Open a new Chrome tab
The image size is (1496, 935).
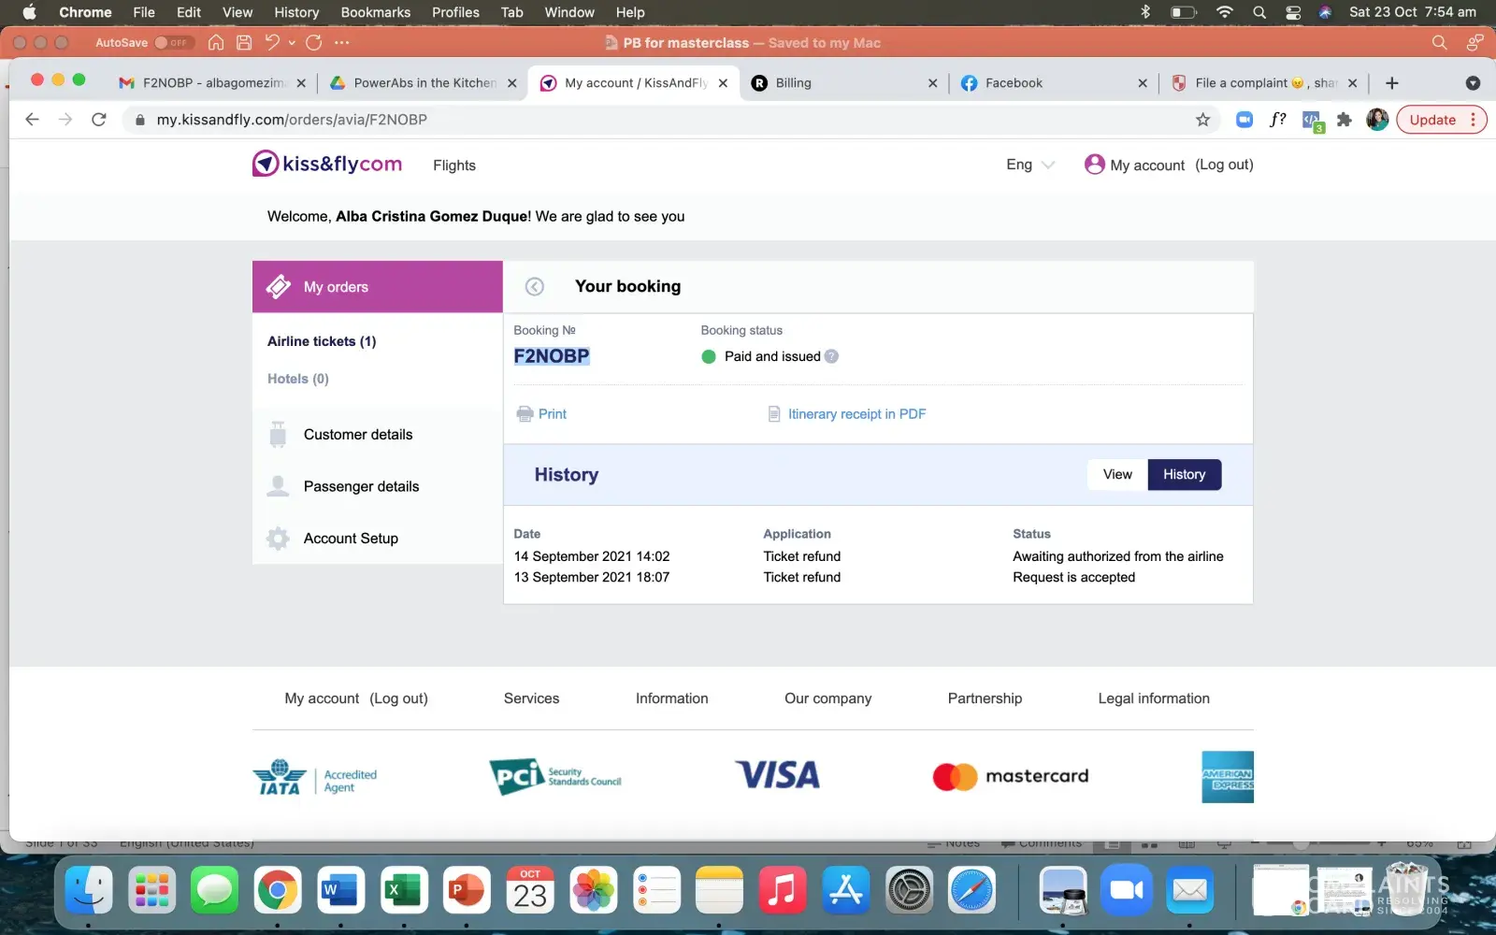click(x=1392, y=83)
